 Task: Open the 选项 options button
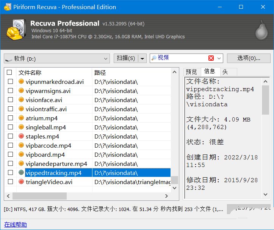[x=248, y=58]
